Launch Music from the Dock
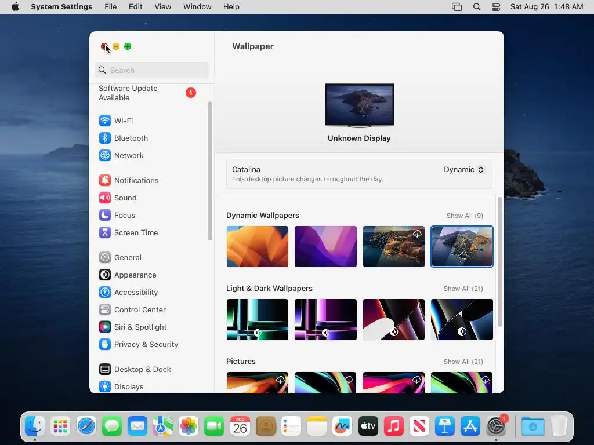Image resolution: width=594 pixels, height=445 pixels. 394,426
